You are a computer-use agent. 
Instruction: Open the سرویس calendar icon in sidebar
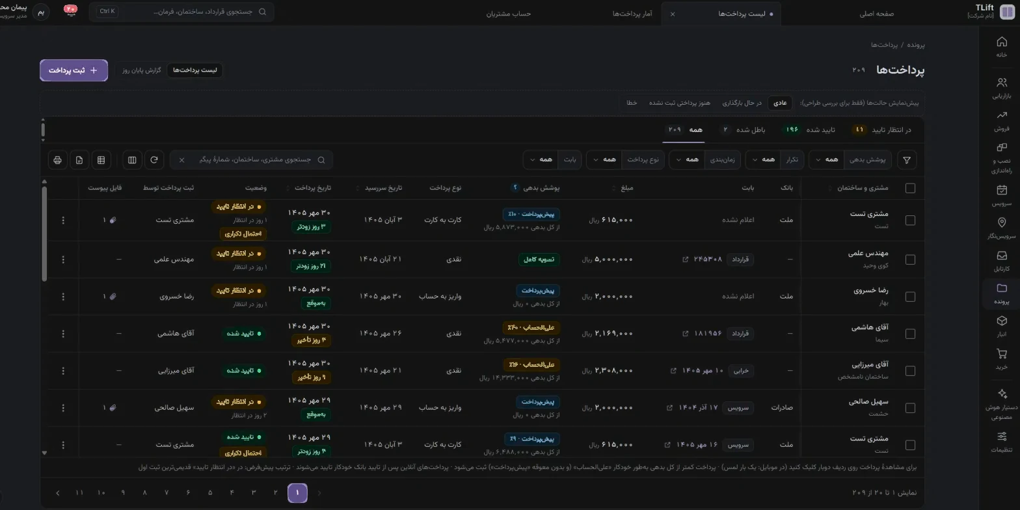point(1001,196)
